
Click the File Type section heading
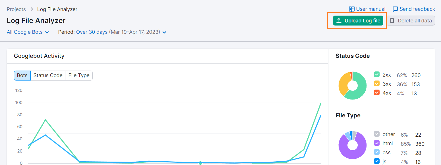[348, 115]
